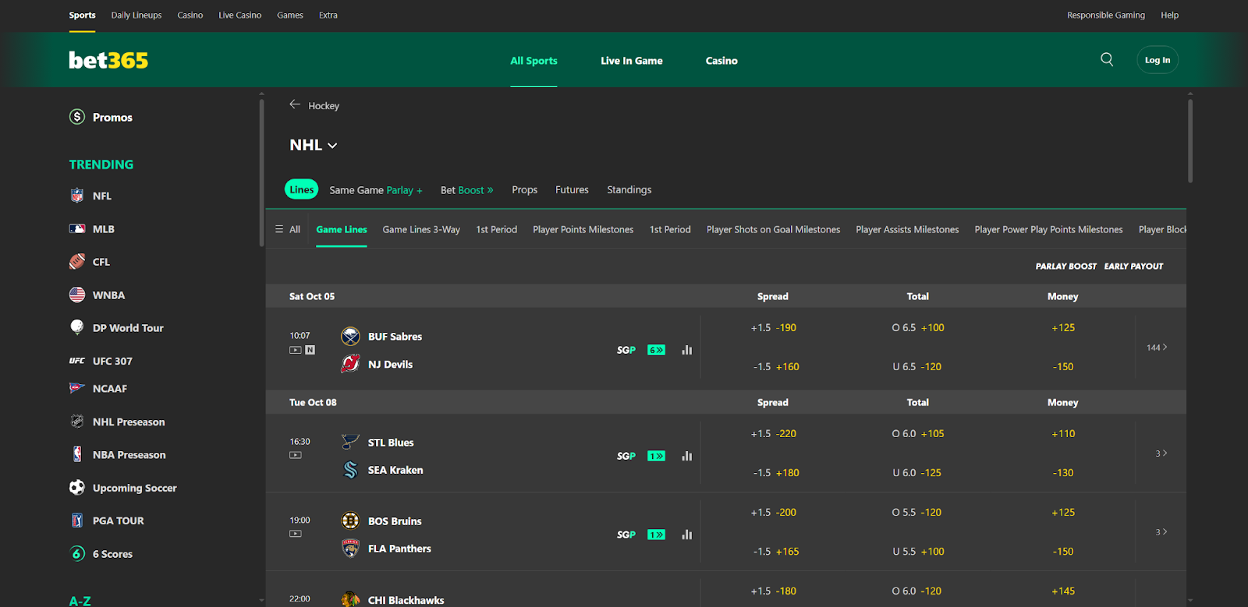This screenshot has width=1248, height=607.
Task: Click the main content vertical scrollbar
Action: click(1190, 140)
